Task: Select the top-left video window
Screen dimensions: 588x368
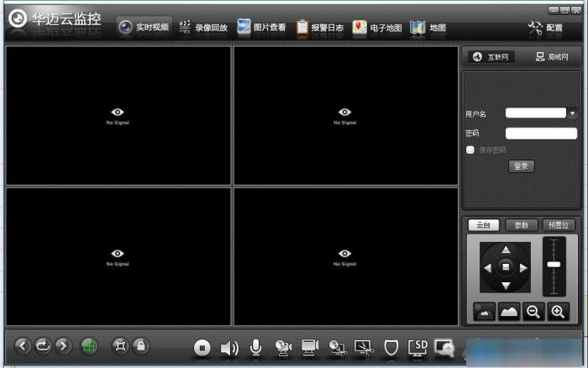Action: click(118, 116)
